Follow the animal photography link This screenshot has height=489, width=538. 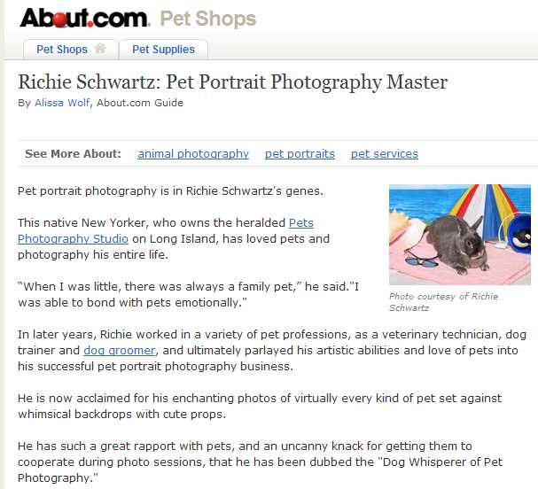coord(193,153)
